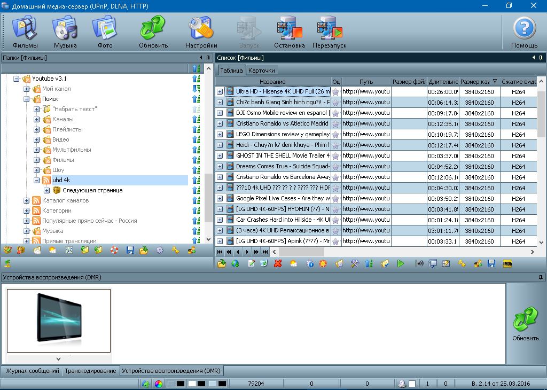Expand the Каталог каналов tree node

click(27, 200)
